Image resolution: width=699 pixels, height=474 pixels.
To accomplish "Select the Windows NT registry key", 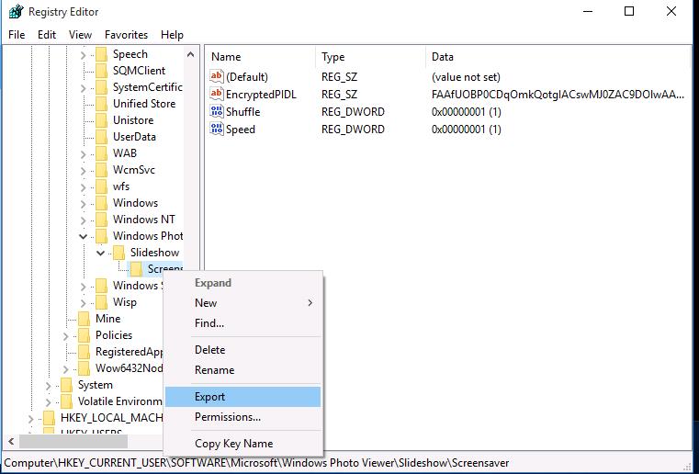I will click(x=143, y=220).
